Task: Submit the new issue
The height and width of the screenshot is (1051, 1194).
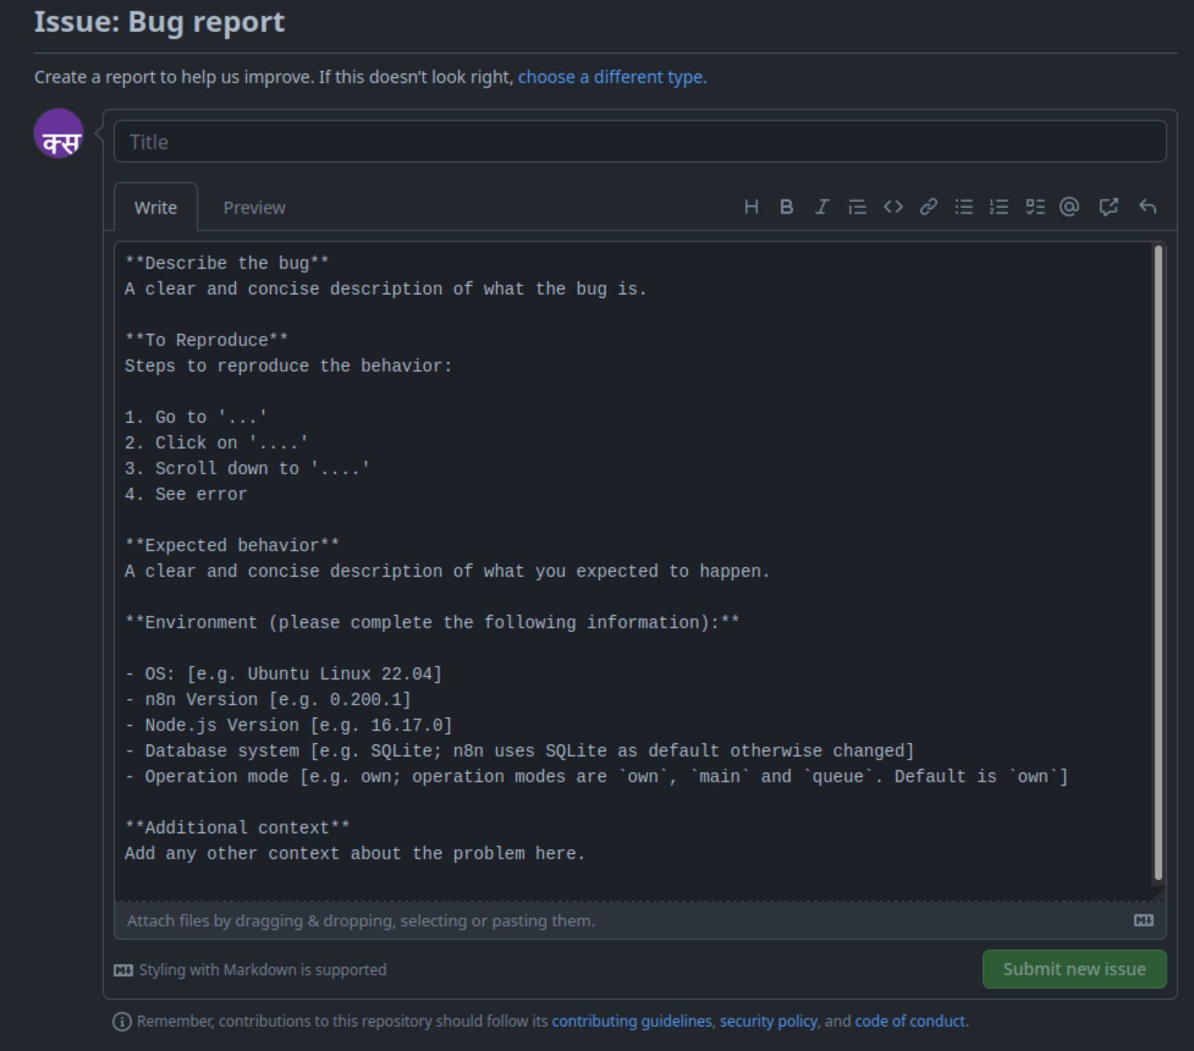Action: [1074, 969]
